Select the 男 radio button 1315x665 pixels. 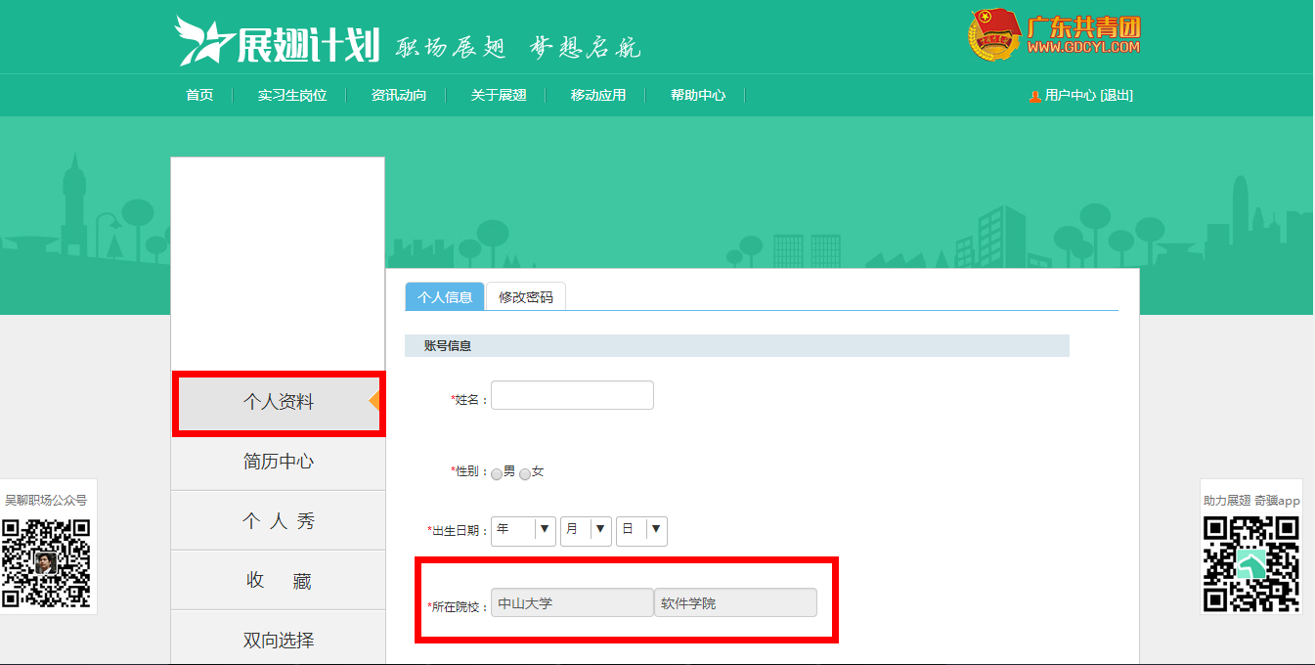497,473
